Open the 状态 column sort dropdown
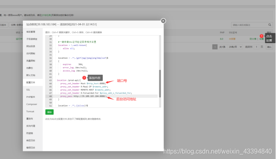The width and height of the screenshot is (276, 159). (x=19, y=33)
